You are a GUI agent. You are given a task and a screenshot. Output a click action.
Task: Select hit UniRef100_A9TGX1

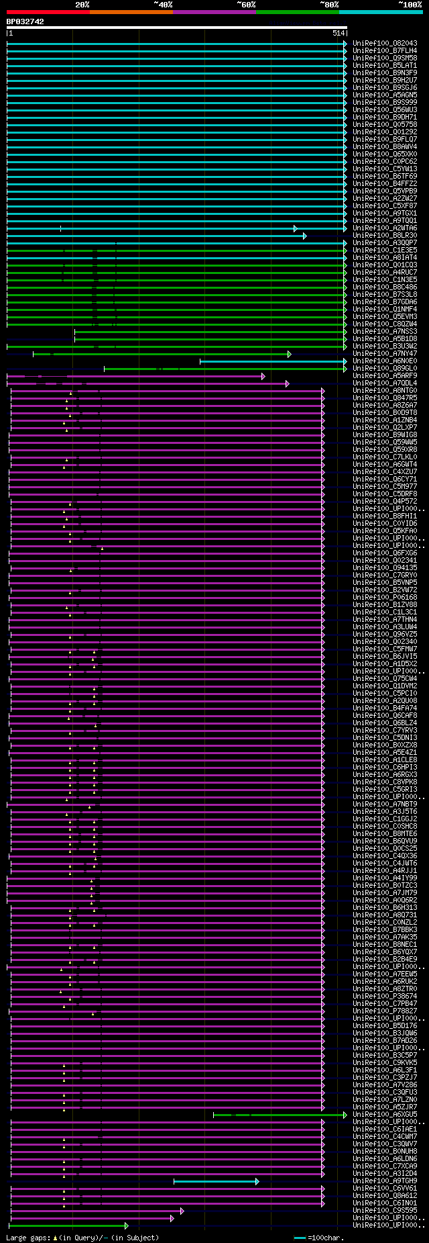pos(385,213)
